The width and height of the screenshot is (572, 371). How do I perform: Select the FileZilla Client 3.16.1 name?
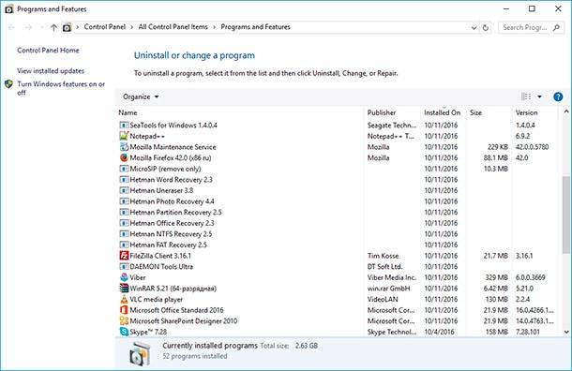pyautogui.click(x=160, y=256)
